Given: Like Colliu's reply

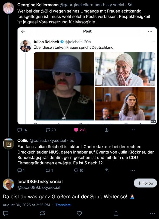Looking at the screenshot, I should [76, 170].
